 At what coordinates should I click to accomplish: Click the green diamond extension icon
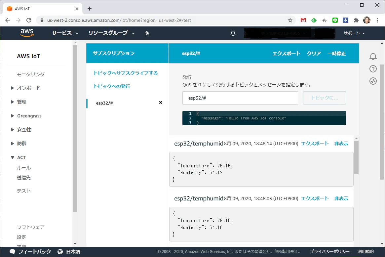point(314,20)
